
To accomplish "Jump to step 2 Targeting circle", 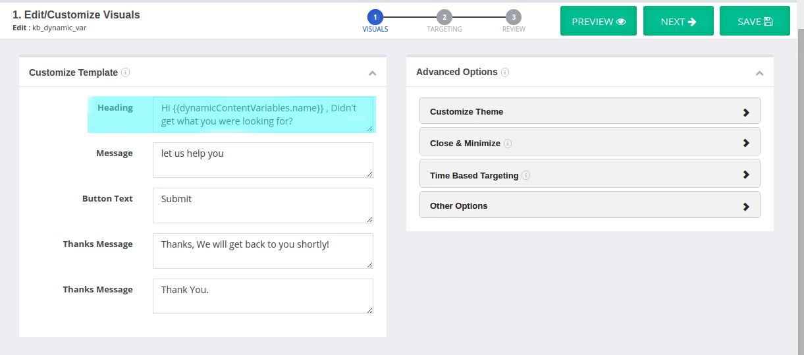I will (444, 17).
